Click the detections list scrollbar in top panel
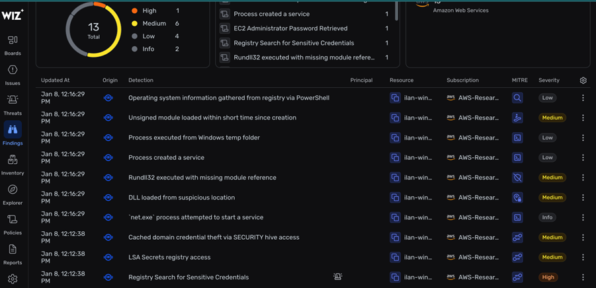This screenshot has width=596, height=288. [x=397, y=10]
